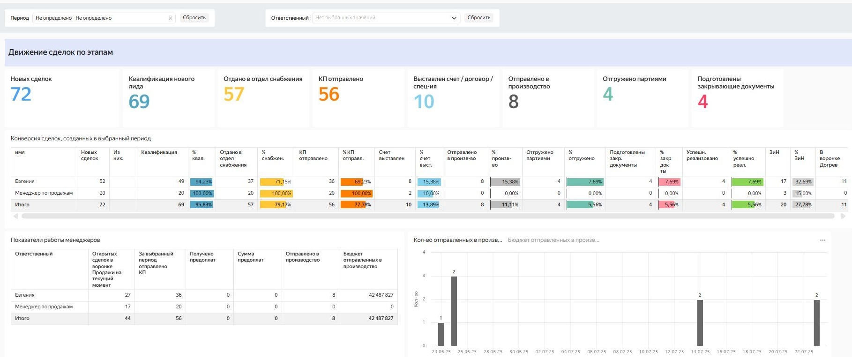Expand the Ответственный dropdown chevron

[454, 18]
